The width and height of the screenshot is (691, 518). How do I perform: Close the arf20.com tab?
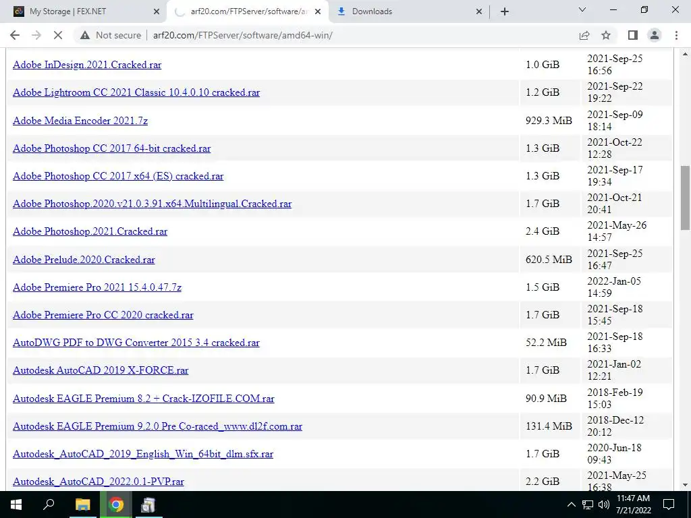coord(318,11)
